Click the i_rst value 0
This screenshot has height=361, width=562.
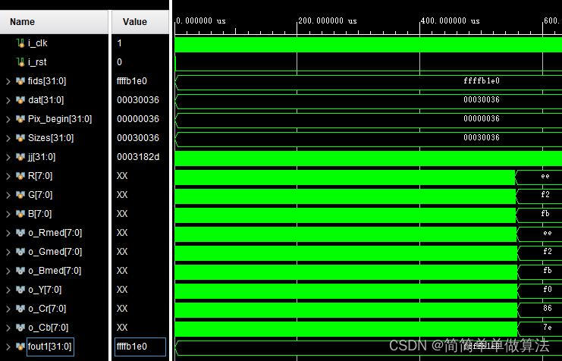pyautogui.click(x=119, y=62)
